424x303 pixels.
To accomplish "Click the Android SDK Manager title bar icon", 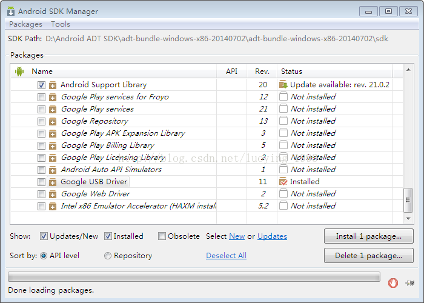I will pyautogui.click(x=10, y=11).
